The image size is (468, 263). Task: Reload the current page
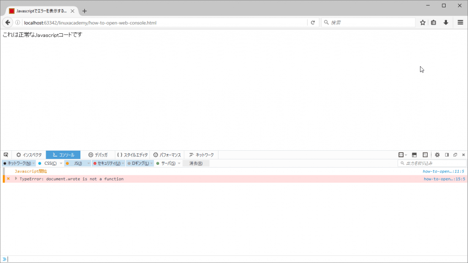click(313, 22)
